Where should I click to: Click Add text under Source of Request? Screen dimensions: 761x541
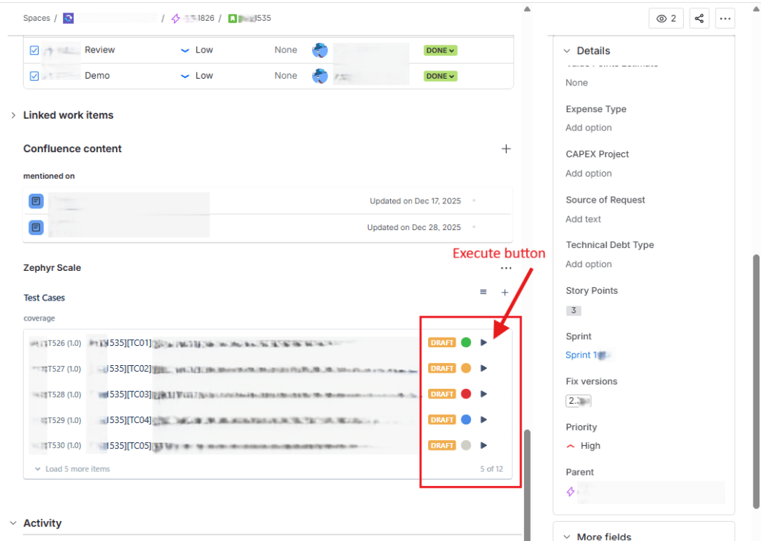pyautogui.click(x=582, y=219)
